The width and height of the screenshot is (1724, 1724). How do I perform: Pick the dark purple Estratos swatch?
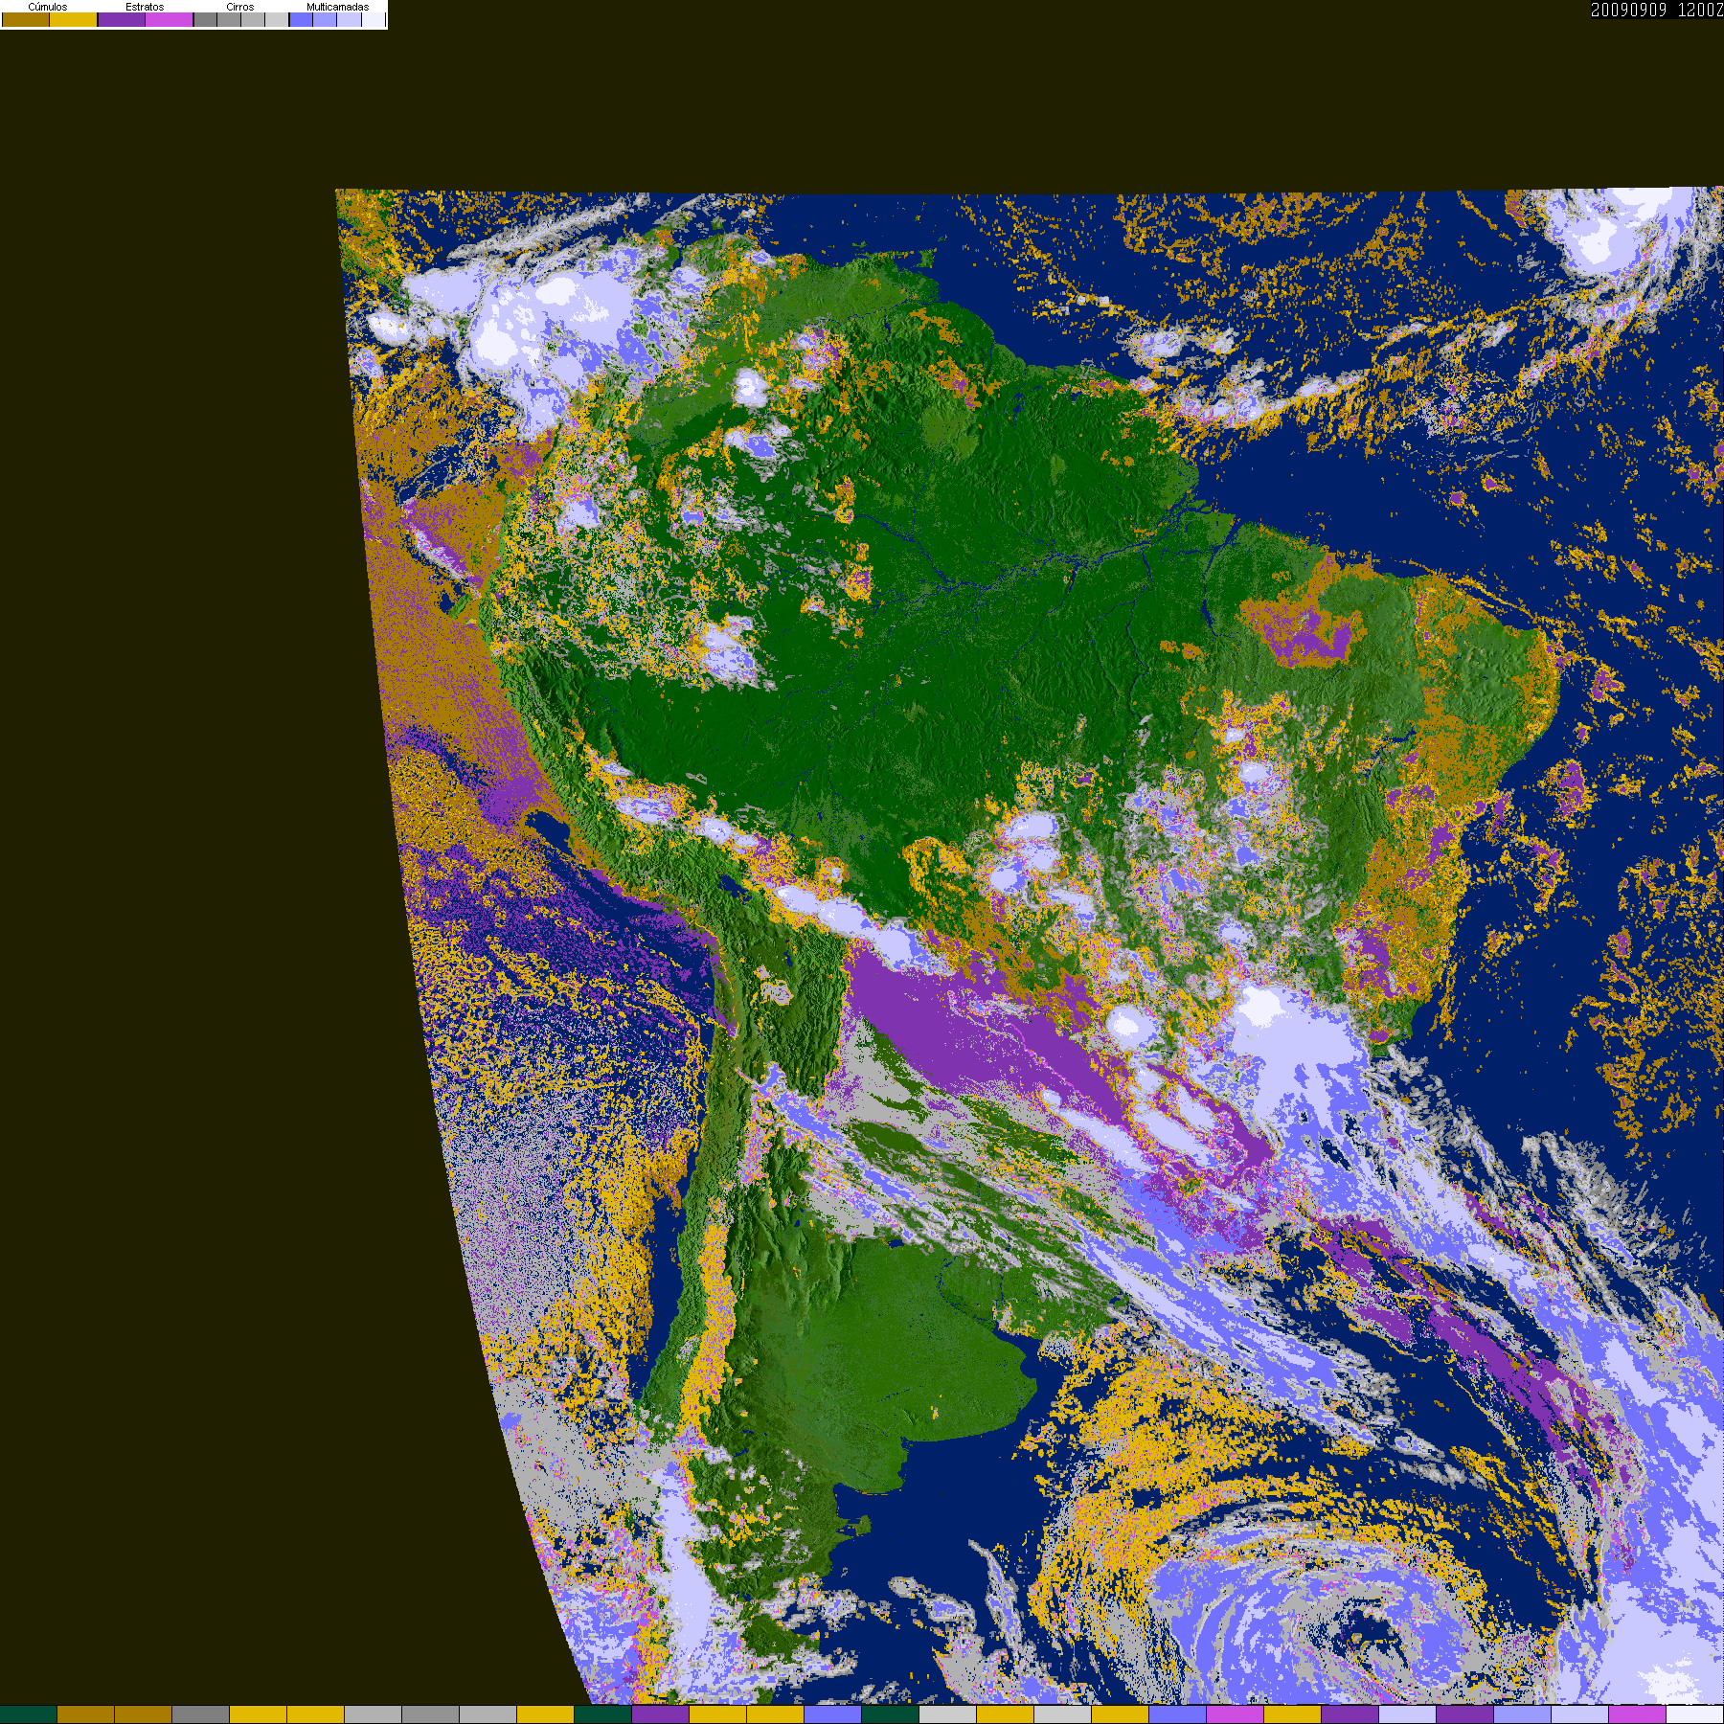tap(122, 20)
